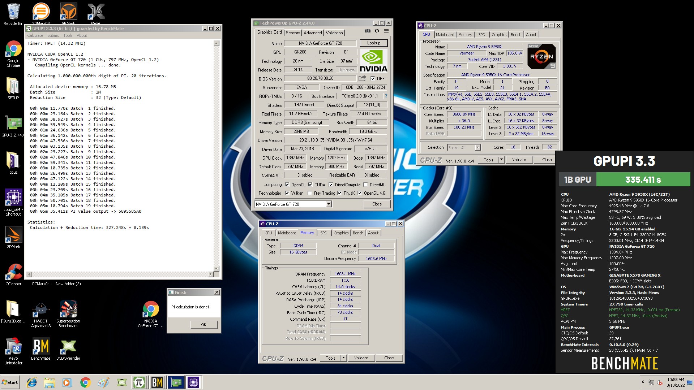Open SPD tab in CPU-Z Memory window
694x390 pixels.
pyautogui.click(x=324, y=233)
